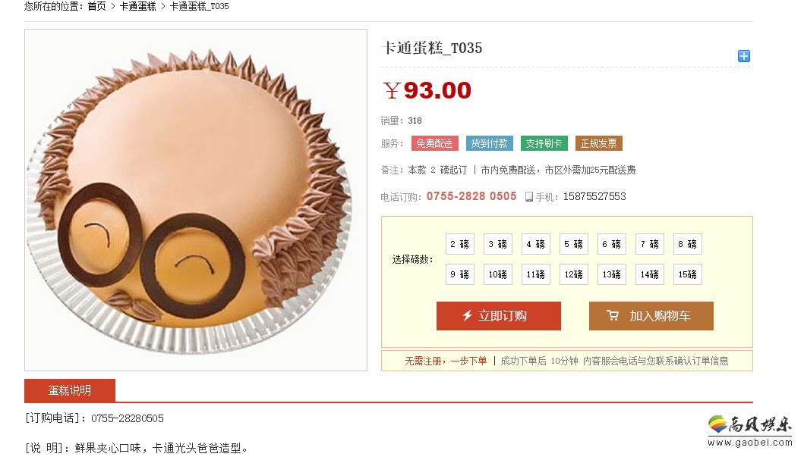The image size is (804, 460).
Task: Choose the 8 磅 weight option
Action: (x=688, y=244)
